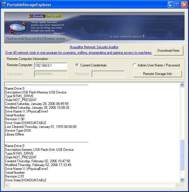The image size is (189, 192).
Task: Click the vertical scrollbar thumb
Action: tap(182, 155)
